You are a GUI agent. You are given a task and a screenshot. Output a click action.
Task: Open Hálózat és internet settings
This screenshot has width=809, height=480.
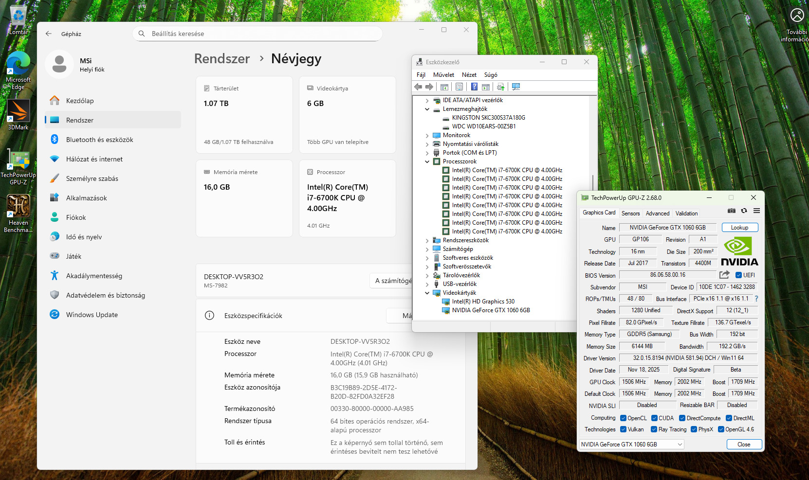pyautogui.click(x=113, y=159)
